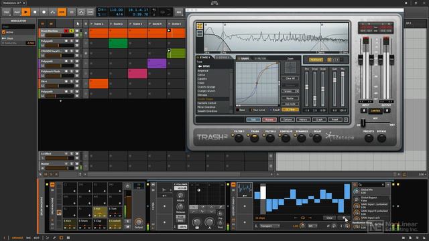Click the global Record button

[x=44, y=12]
